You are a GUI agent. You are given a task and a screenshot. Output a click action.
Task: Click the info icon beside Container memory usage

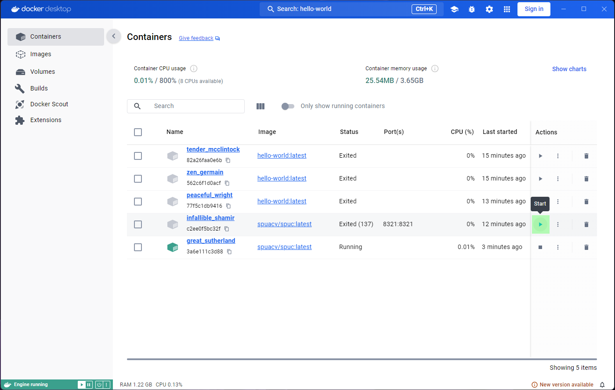coord(435,69)
